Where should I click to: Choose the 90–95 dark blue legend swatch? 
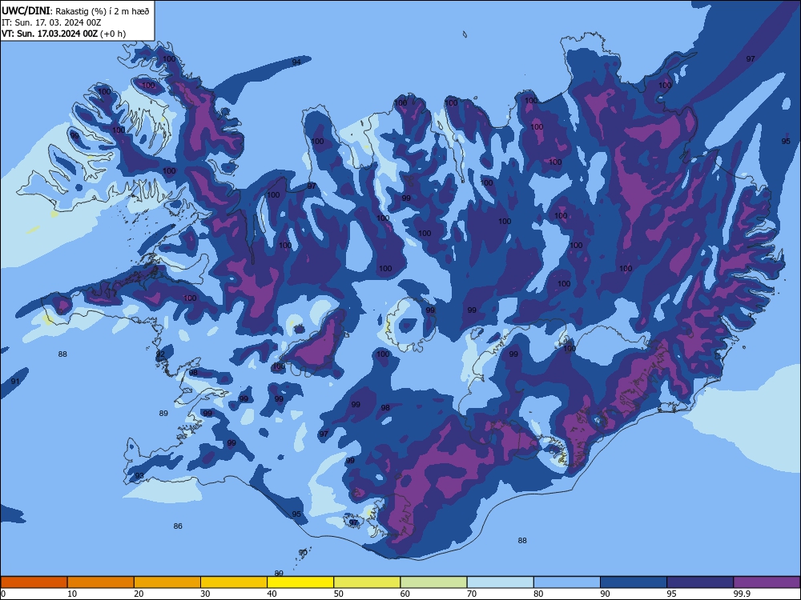(634, 582)
